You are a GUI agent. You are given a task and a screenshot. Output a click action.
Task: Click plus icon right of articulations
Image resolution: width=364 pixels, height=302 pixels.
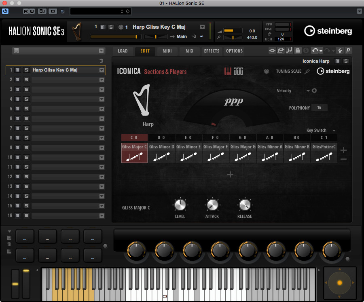coord(343,150)
